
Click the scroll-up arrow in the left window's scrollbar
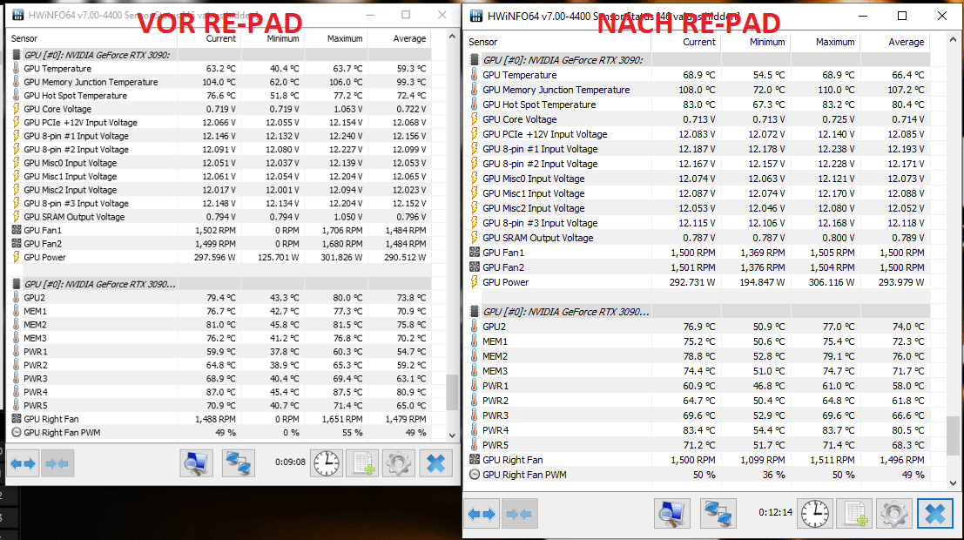pyautogui.click(x=452, y=37)
